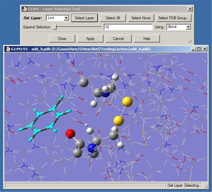Close the Layer Selection Tool with X

[190, 9]
